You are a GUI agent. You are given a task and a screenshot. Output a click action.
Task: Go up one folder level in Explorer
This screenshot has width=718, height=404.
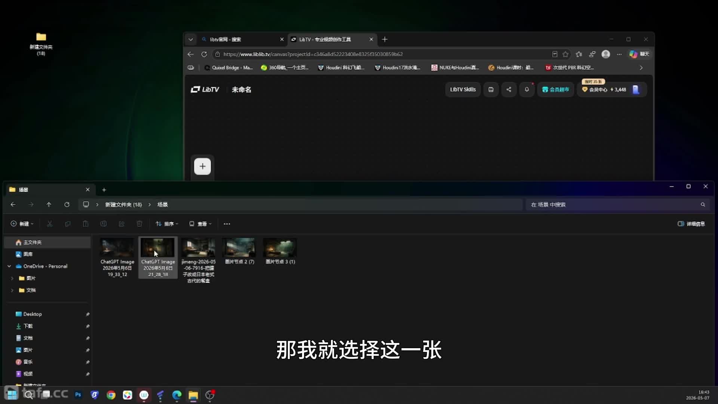tap(49, 205)
